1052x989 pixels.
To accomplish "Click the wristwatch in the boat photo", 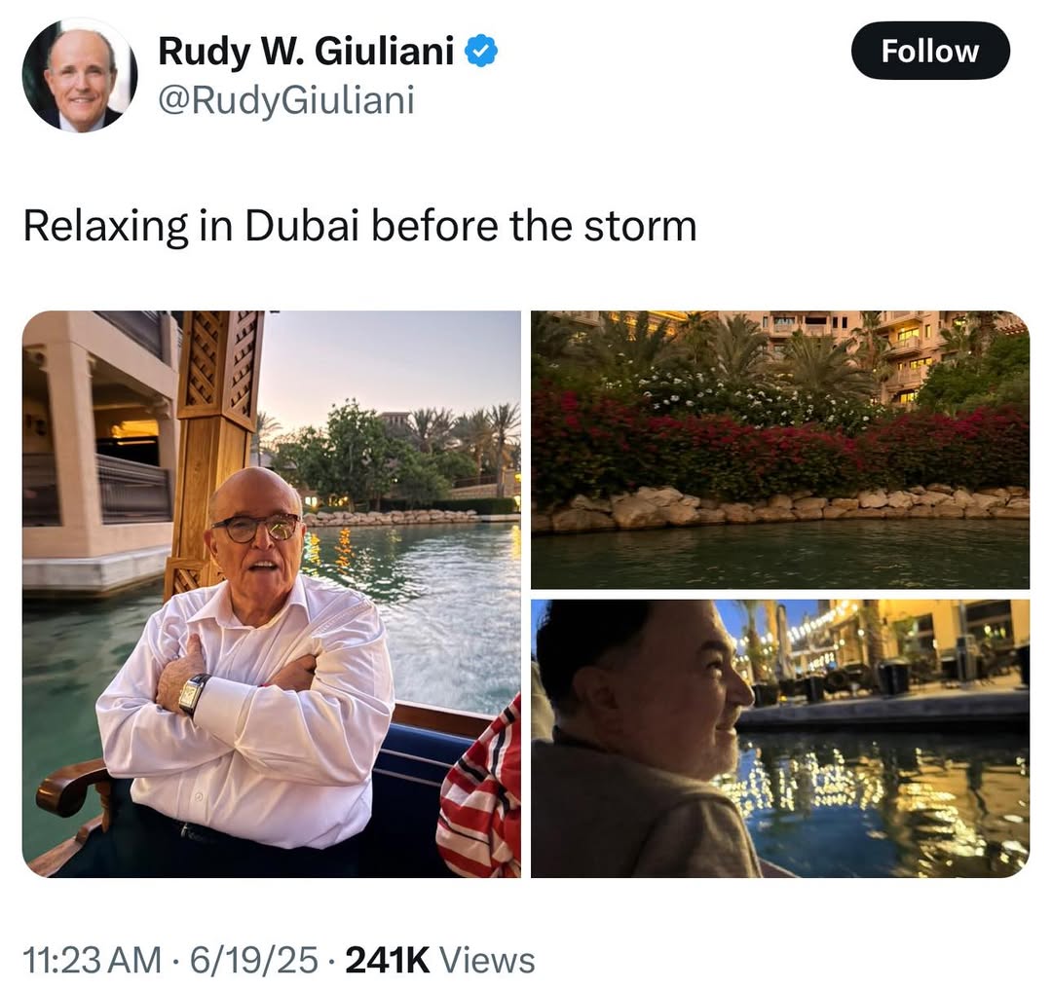I will click(x=195, y=694).
